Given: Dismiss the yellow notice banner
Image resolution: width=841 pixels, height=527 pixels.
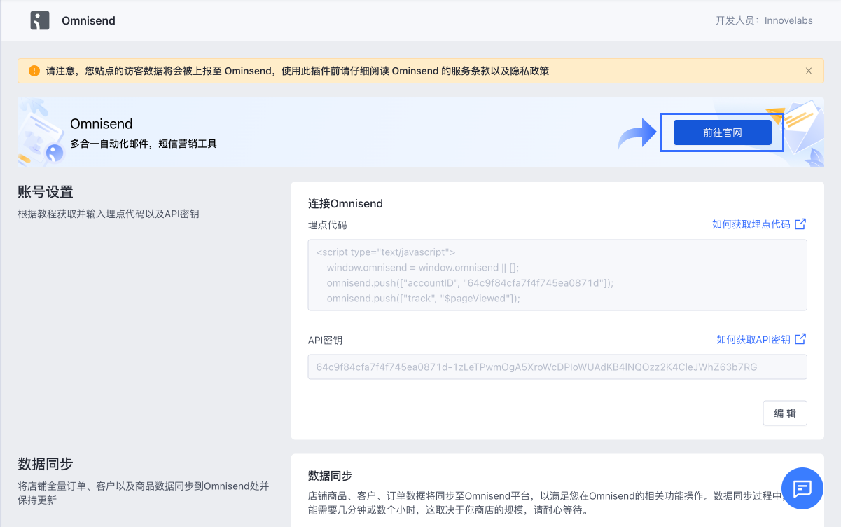Looking at the screenshot, I should coord(809,71).
